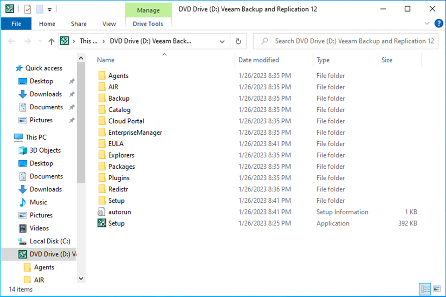Click navigation pane scroll up arrow

coord(81,58)
